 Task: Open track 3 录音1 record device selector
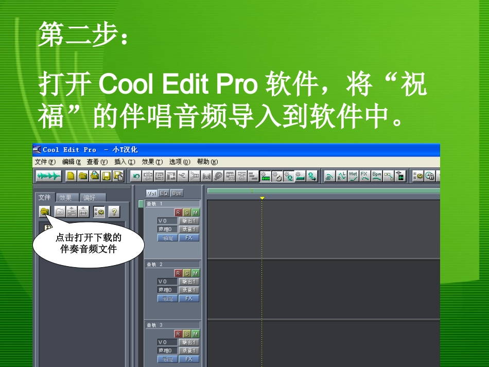click(189, 351)
